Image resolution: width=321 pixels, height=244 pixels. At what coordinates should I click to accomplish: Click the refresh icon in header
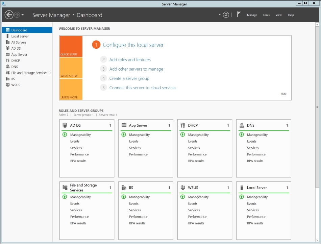[226, 15]
